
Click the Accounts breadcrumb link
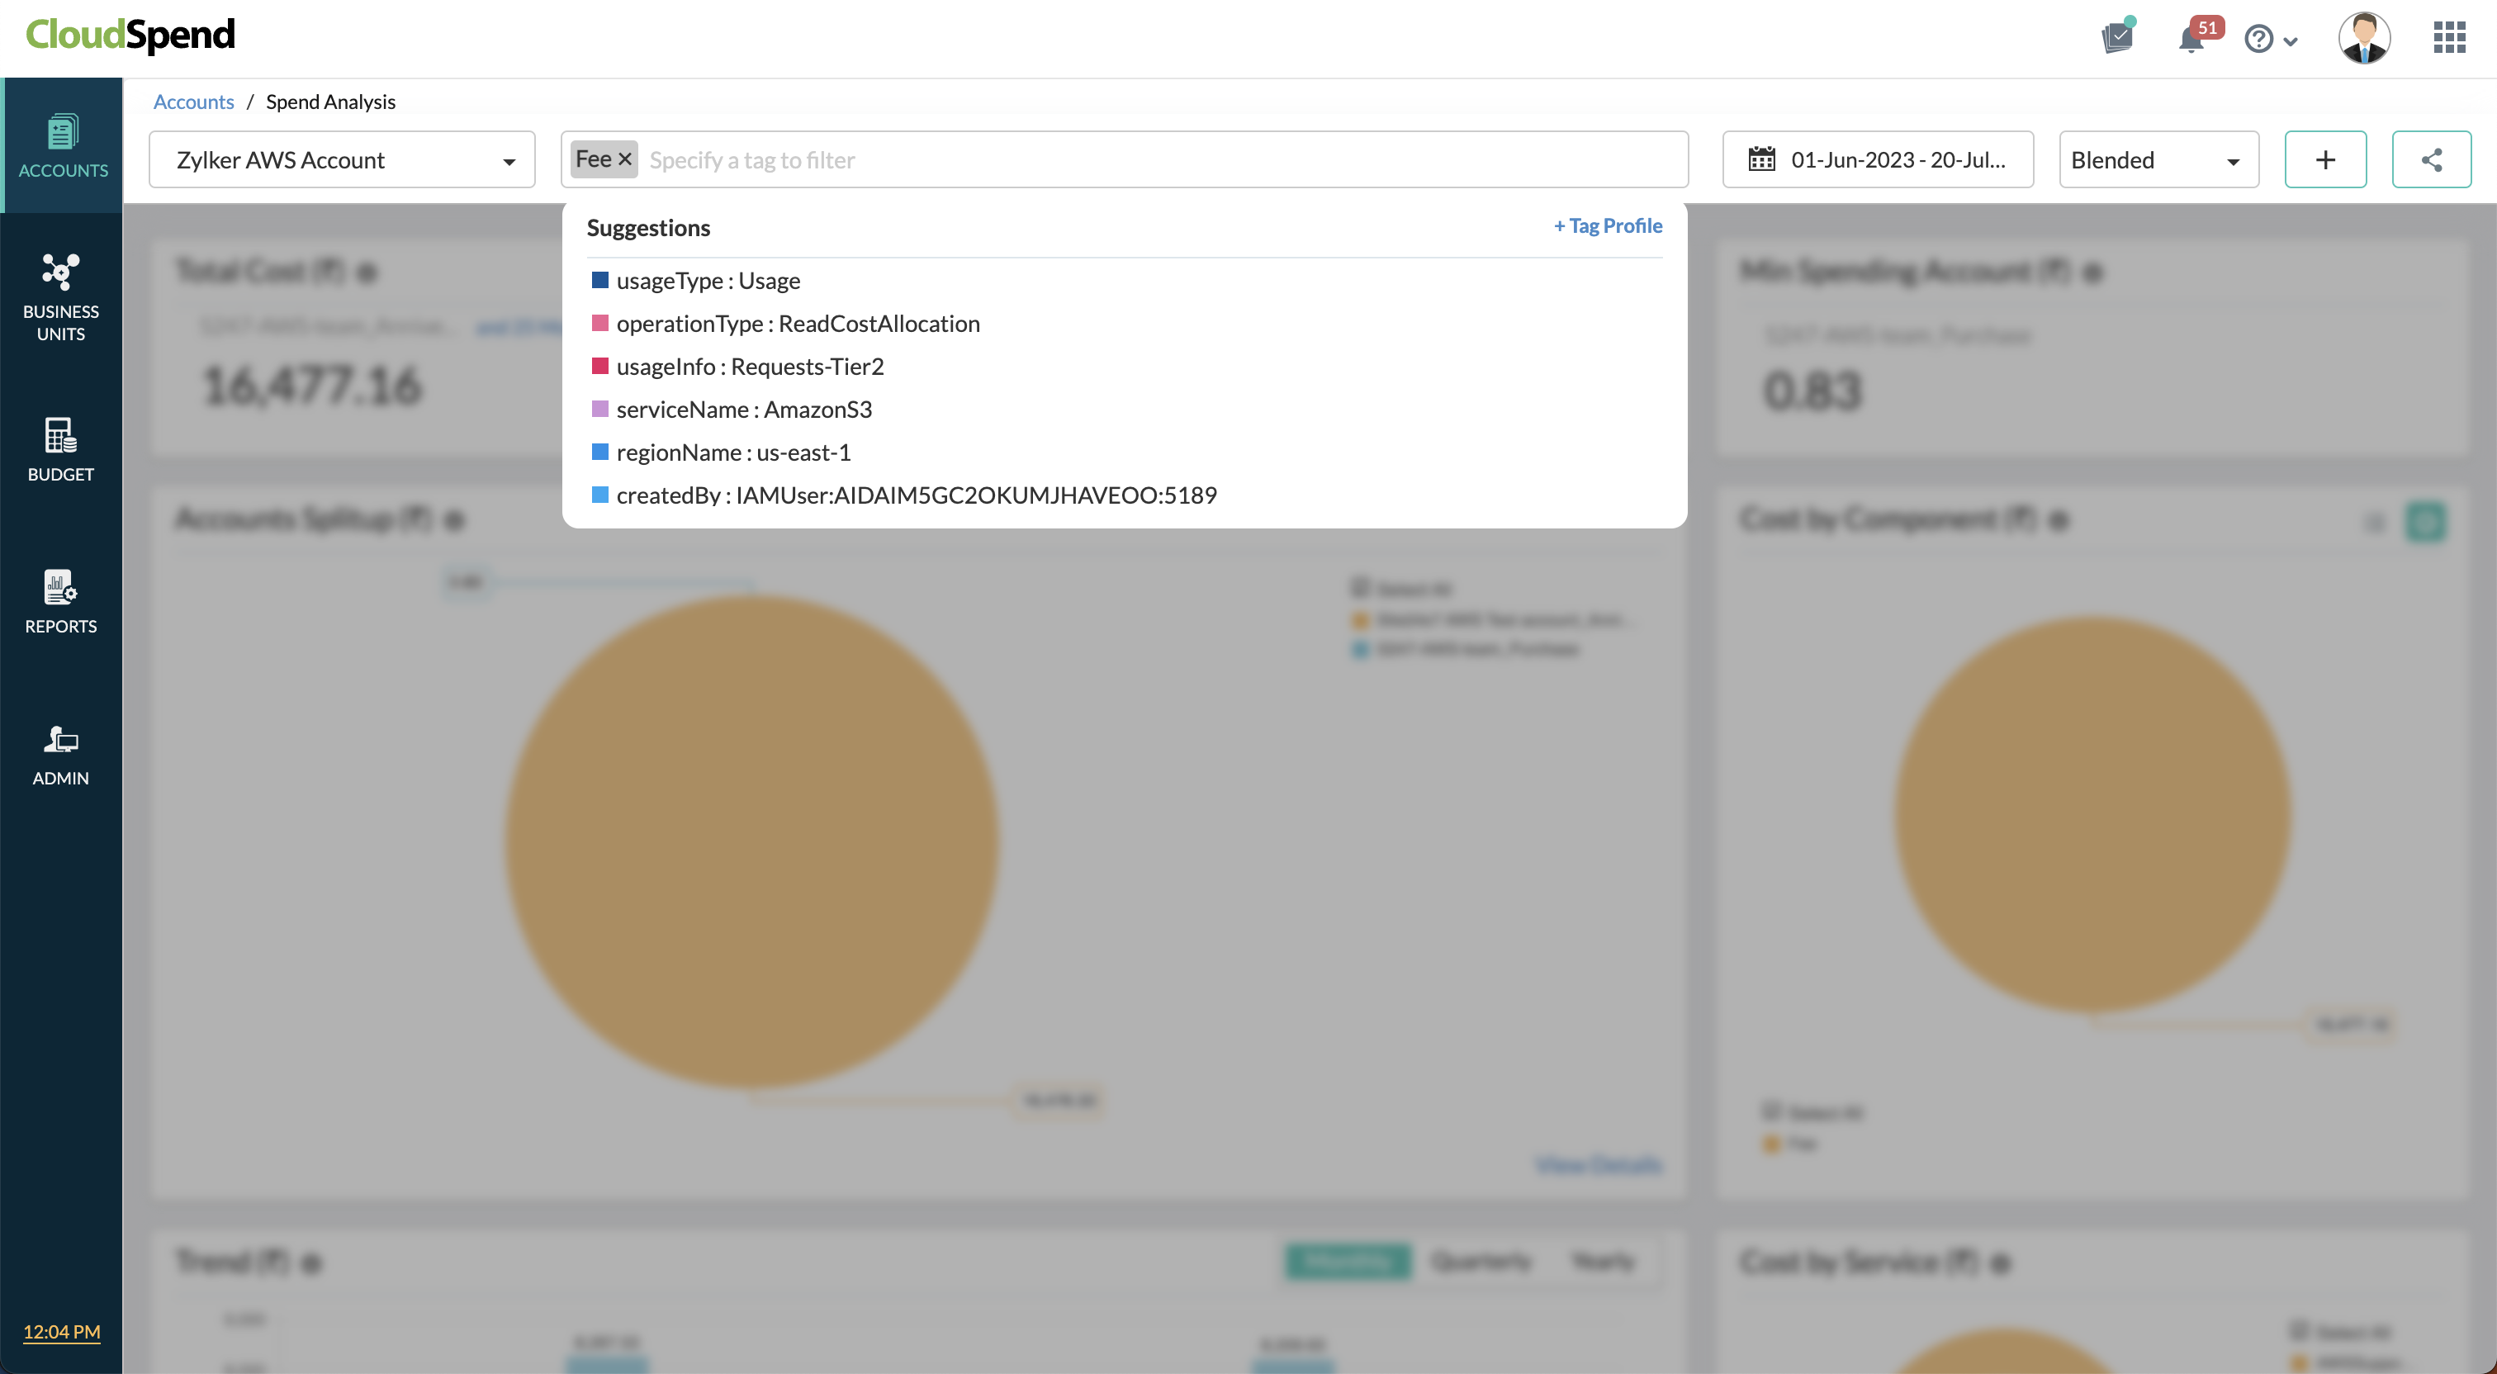194,102
